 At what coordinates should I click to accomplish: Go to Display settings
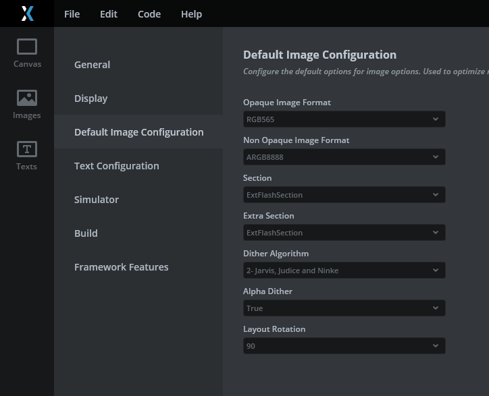click(x=91, y=98)
